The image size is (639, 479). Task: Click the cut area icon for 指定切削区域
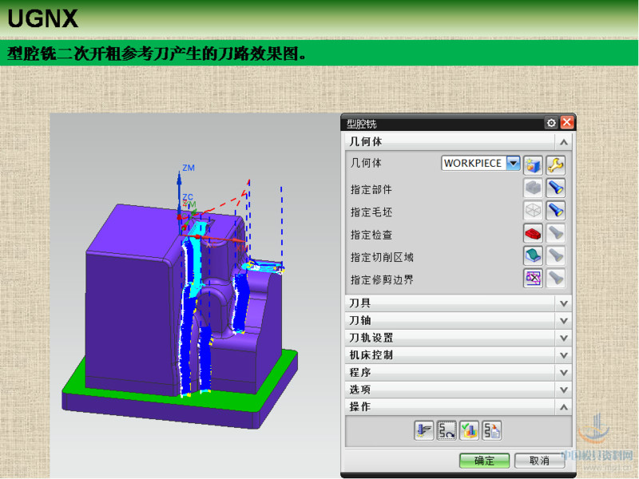[533, 255]
